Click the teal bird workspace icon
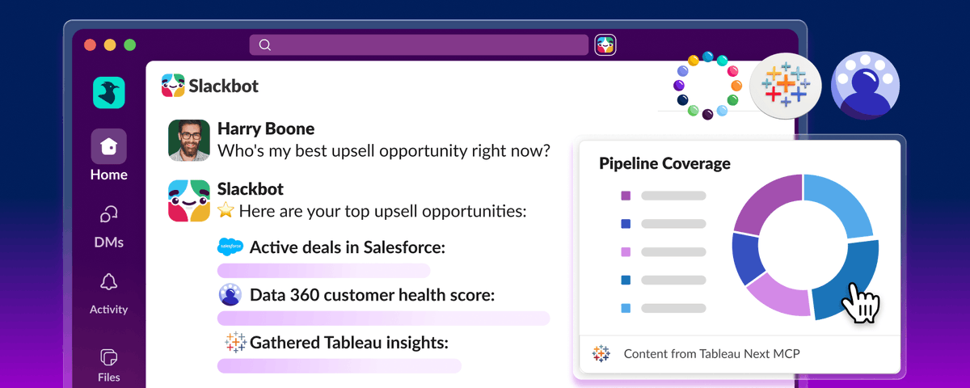The height and width of the screenshot is (388, 970). [x=108, y=93]
